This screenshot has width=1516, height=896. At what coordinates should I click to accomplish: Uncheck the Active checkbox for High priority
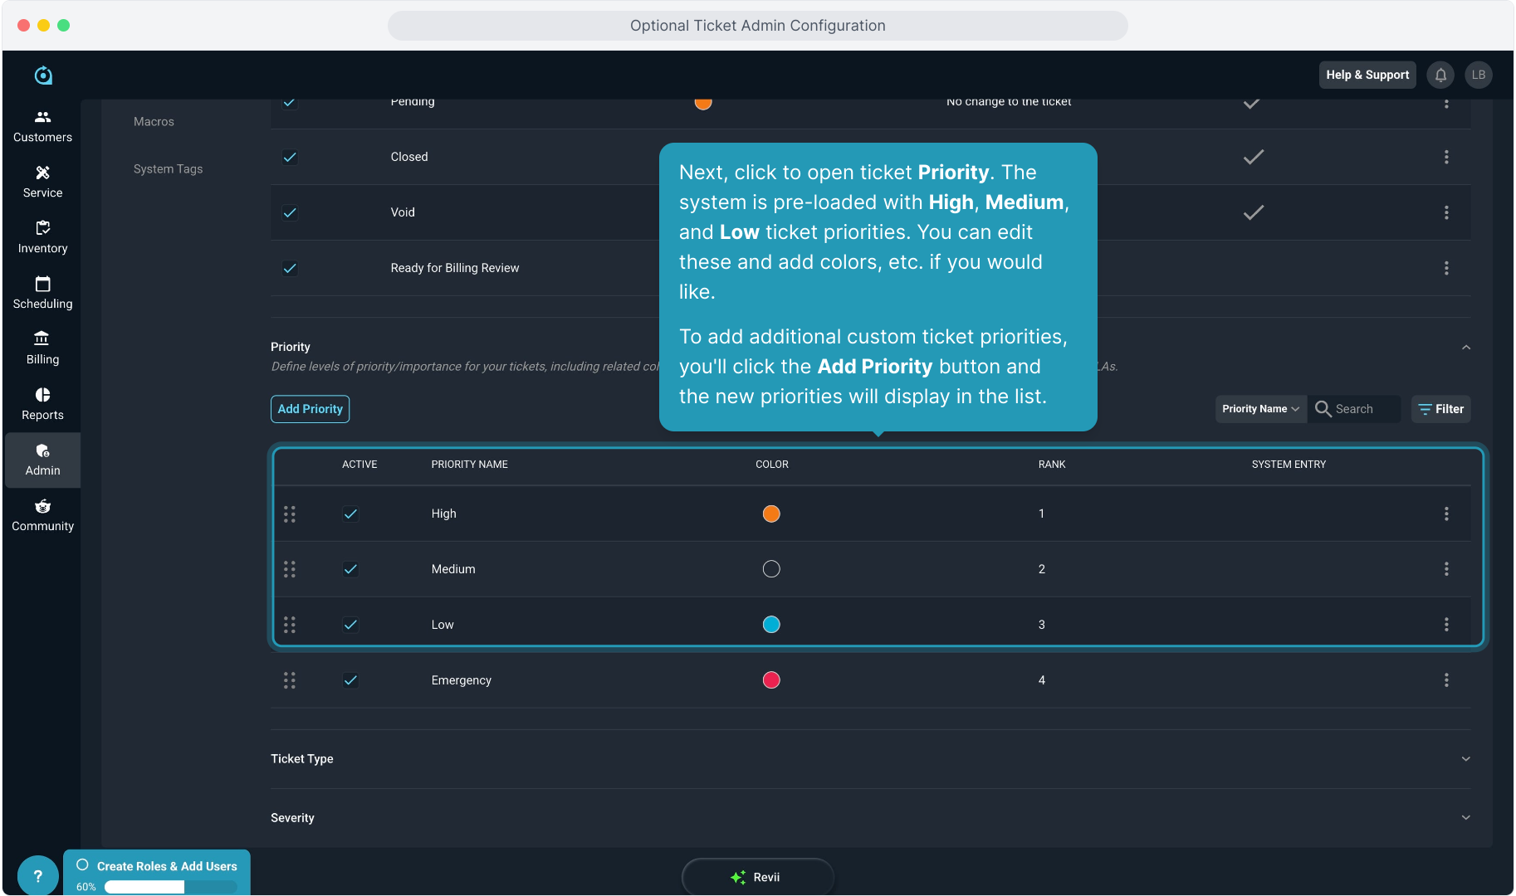(x=350, y=514)
